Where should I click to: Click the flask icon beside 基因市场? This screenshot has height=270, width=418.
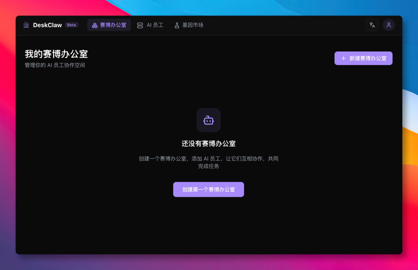pyautogui.click(x=176, y=25)
